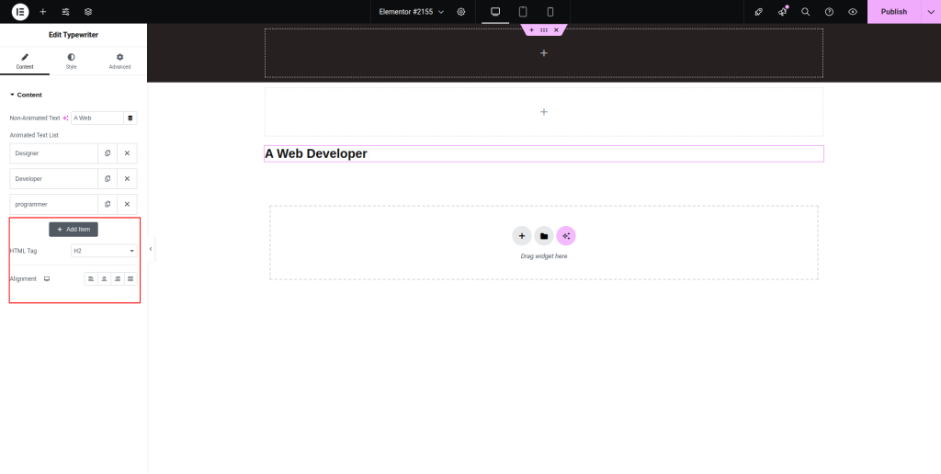
Task: Expand the programmer list item
Action: tap(54, 204)
